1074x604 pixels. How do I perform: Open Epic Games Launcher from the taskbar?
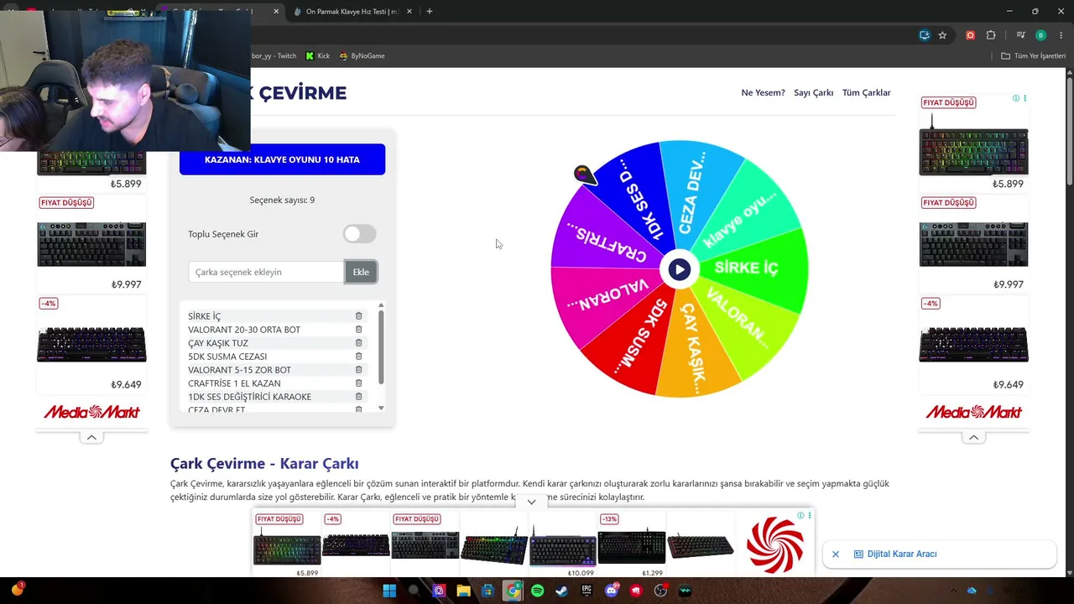(587, 591)
